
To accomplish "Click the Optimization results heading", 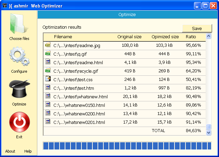I will [62, 27].
